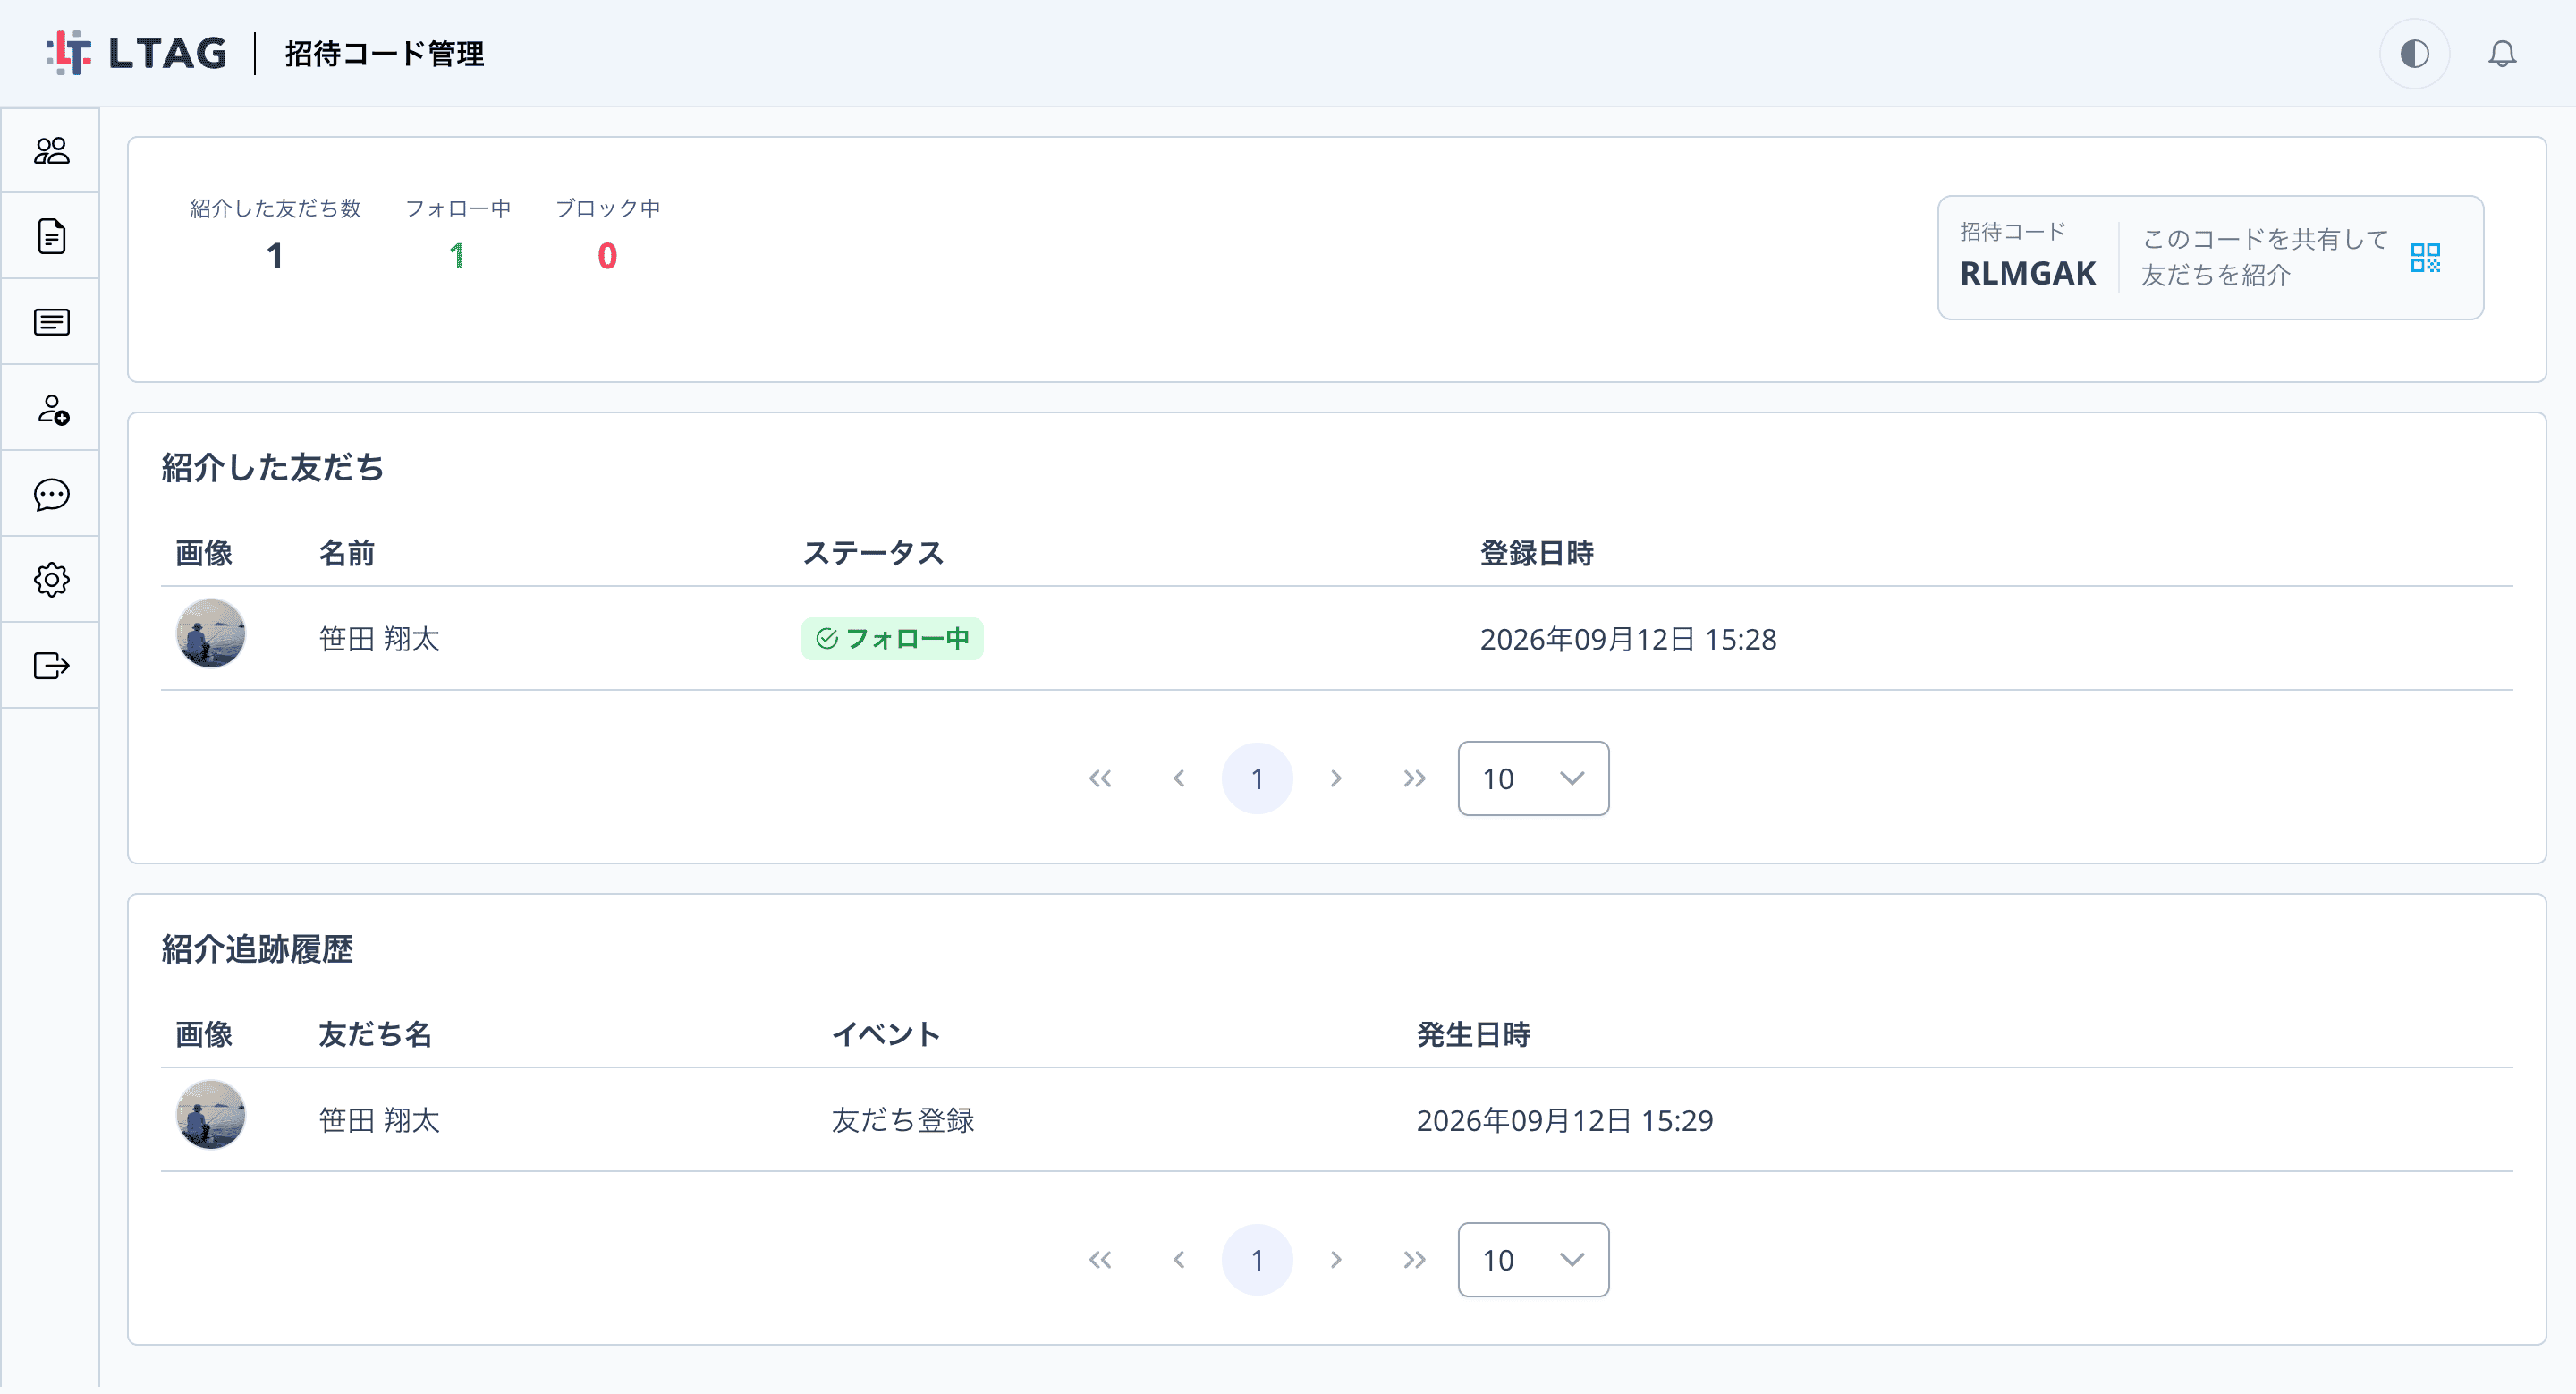Click date 2026年09月12日 15:29
The image size is (2576, 1394).
click(1565, 1120)
